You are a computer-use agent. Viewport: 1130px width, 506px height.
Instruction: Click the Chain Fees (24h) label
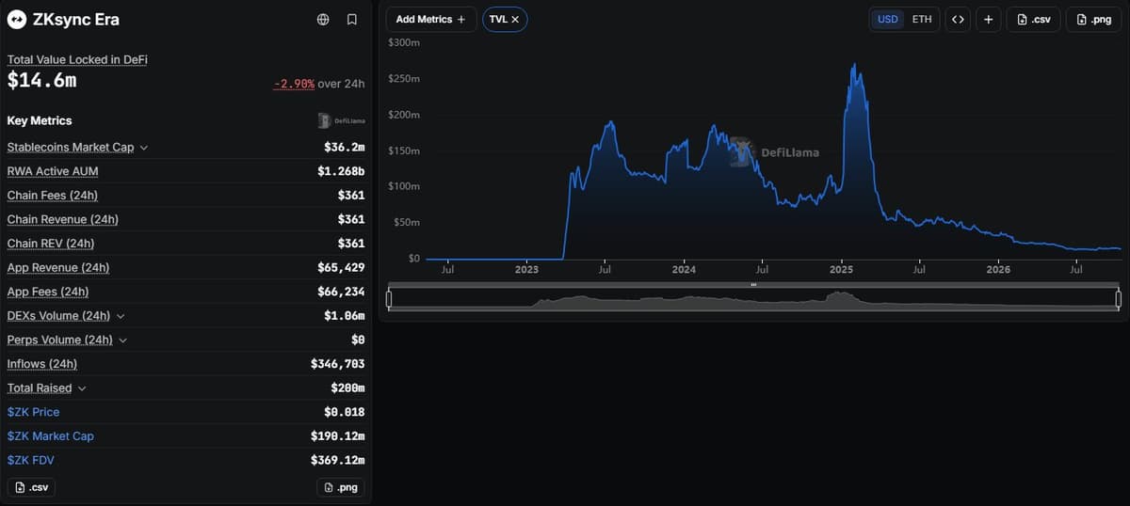[x=52, y=196]
